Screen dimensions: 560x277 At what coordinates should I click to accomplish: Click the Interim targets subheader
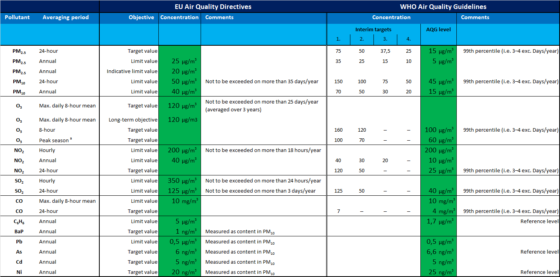coord(373,29)
